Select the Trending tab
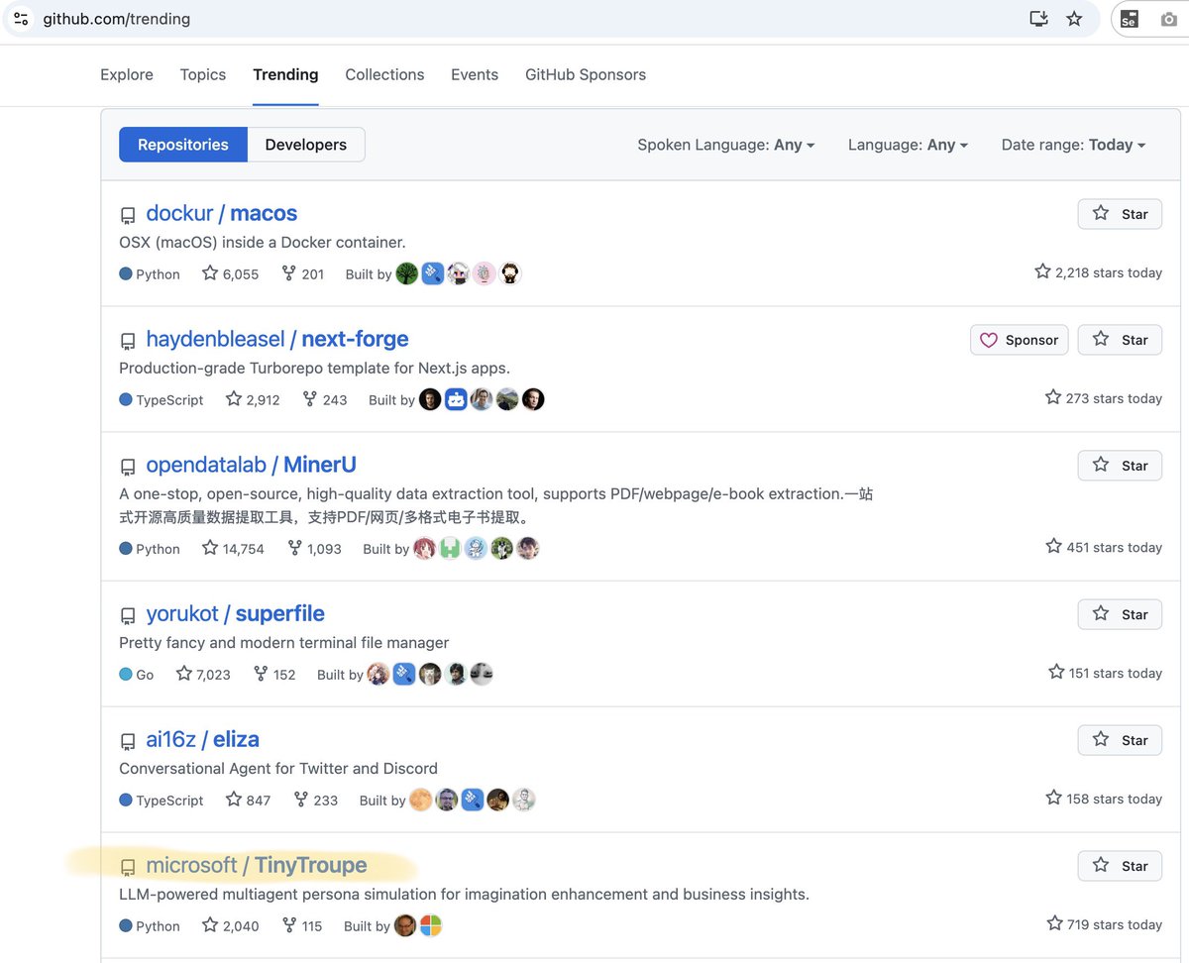1189x963 pixels. tap(285, 74)
